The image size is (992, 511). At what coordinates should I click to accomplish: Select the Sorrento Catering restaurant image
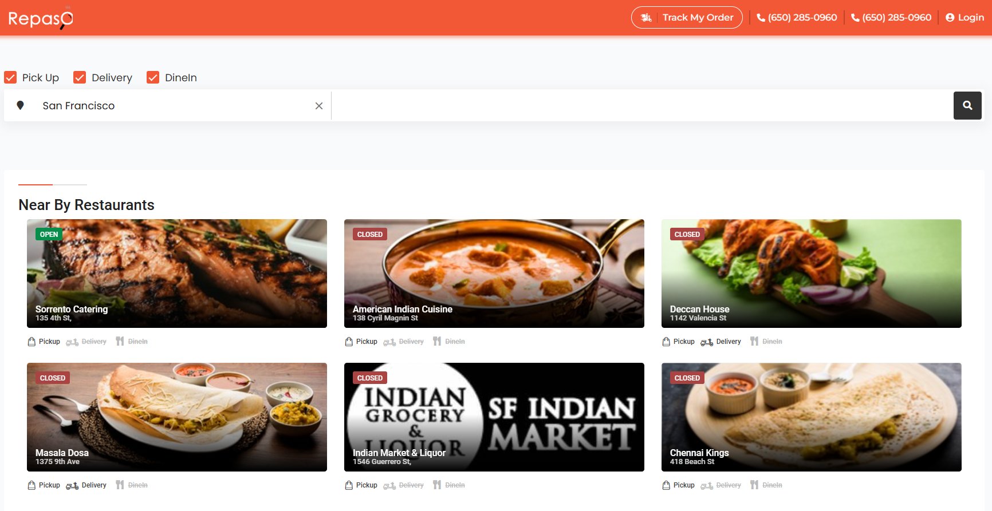pyautogui.click(x=176, y=273)
